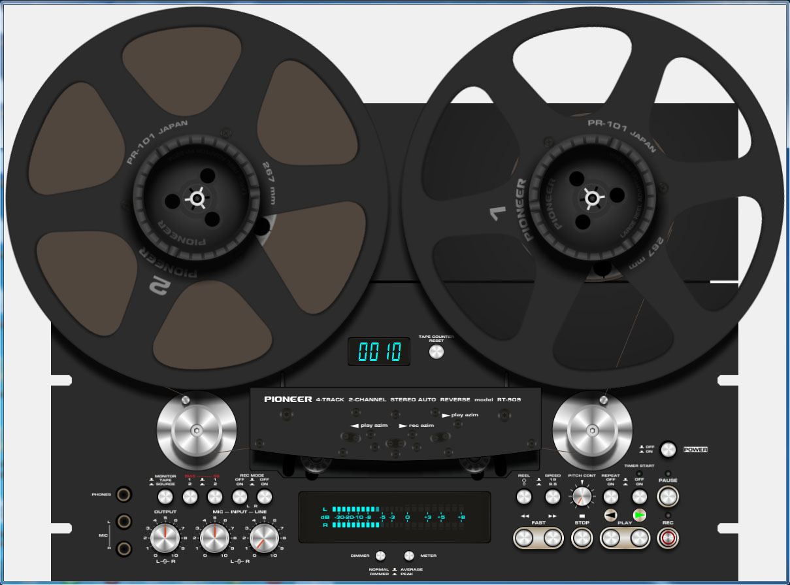Toggle the EQ selector button
The width and height of the screenshot is (790, 585).
(x=215, y=497)
